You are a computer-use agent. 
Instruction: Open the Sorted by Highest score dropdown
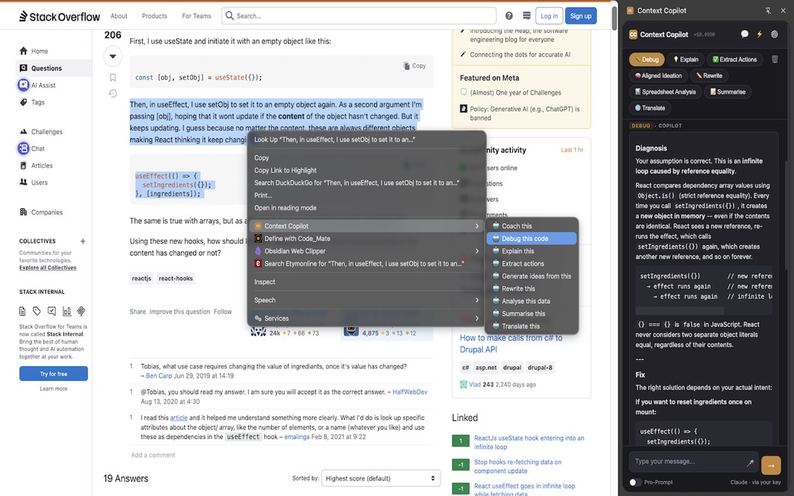point(381,478)
